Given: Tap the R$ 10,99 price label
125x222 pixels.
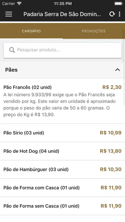Looking at the screenshot, I should (x=111, y=133).
